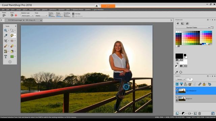This screenshot has width=216, height=121.
Task: Select the Dropper tool in Tools palette
Action: (x=5, y=36)
